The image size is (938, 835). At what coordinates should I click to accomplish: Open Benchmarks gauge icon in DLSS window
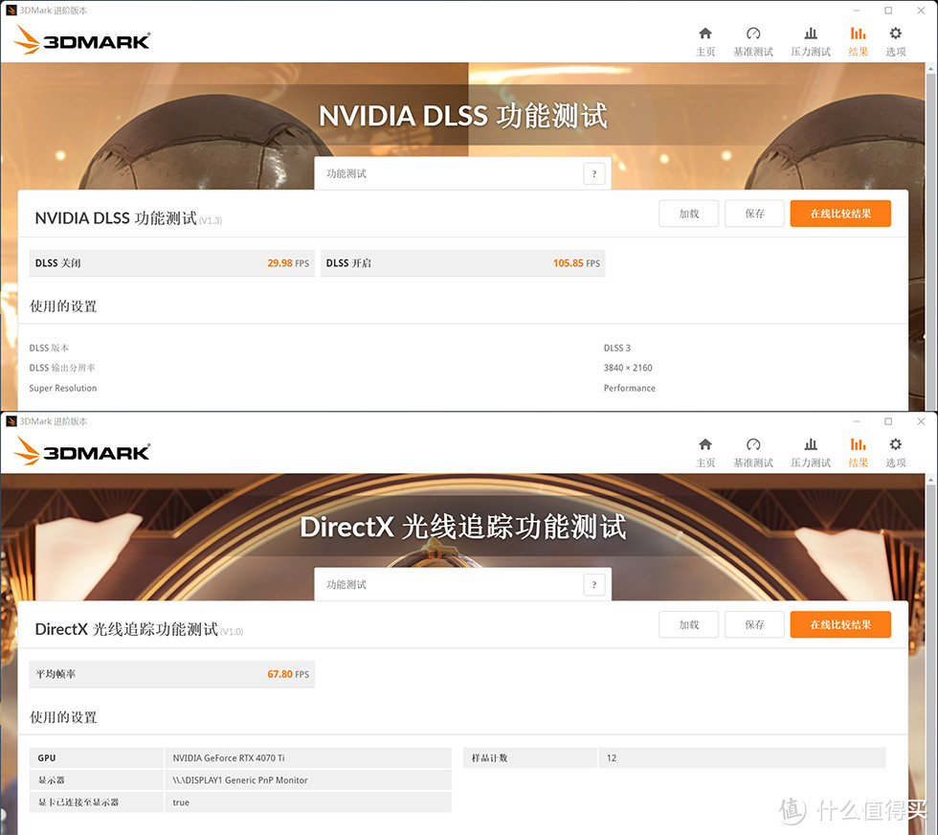click(753, 34)
